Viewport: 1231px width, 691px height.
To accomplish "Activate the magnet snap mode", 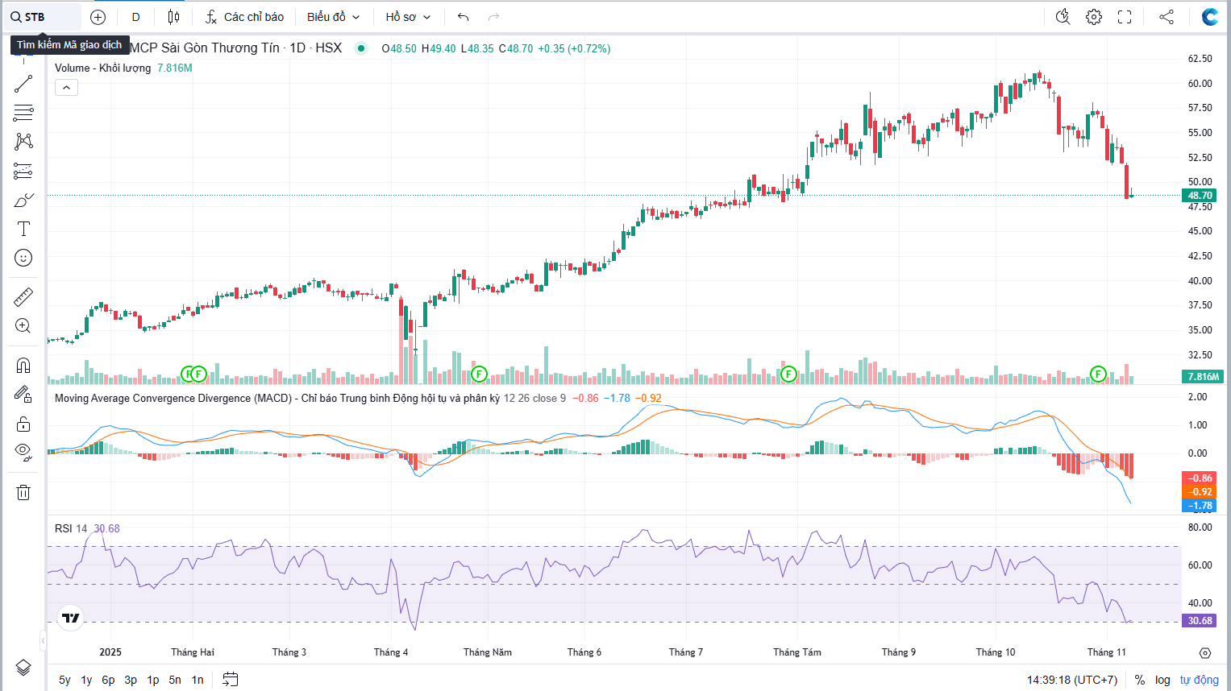I will (x=23, y=366).
